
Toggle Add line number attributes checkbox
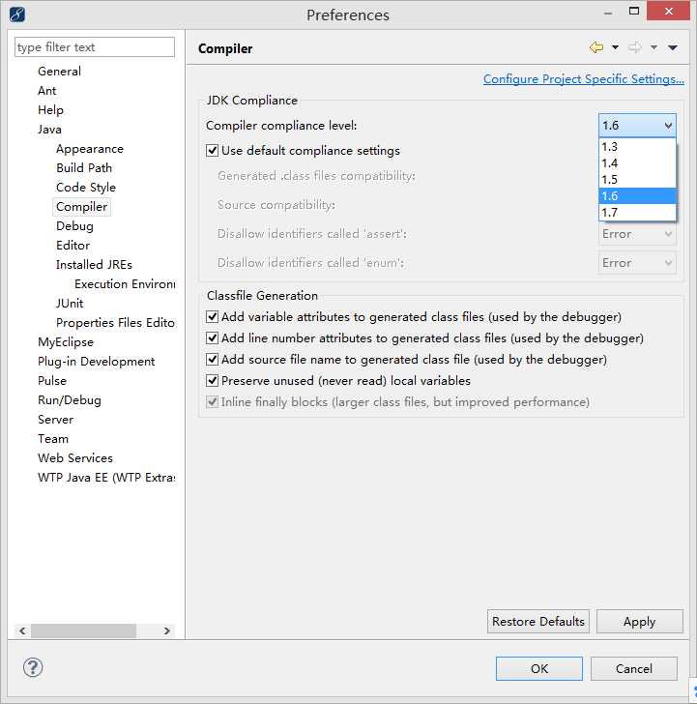[x=213, y=338]
